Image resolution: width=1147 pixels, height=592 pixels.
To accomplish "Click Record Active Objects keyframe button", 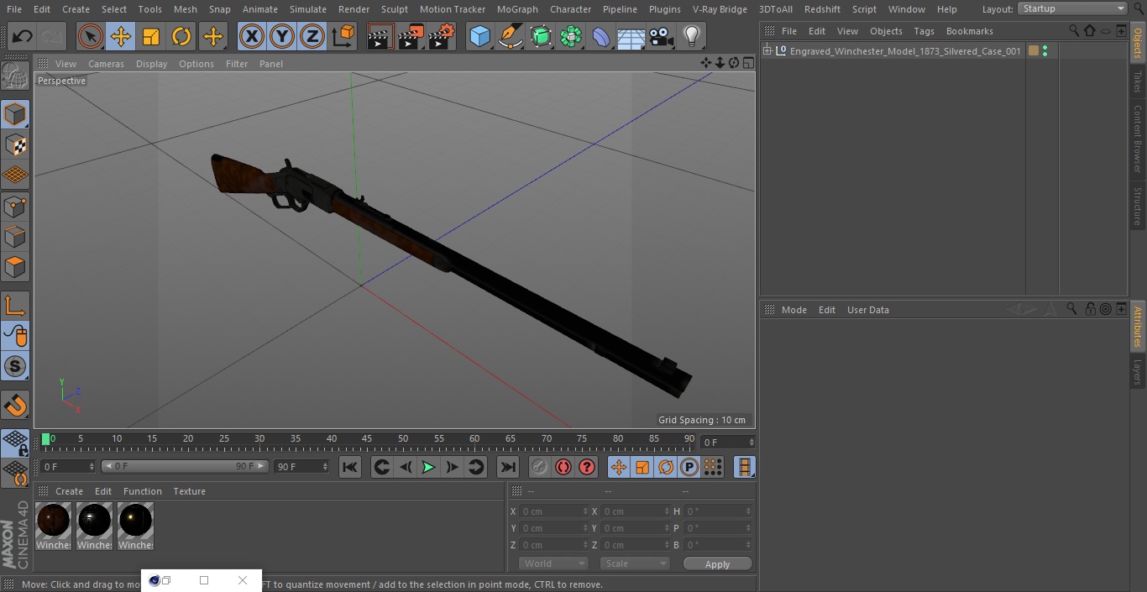I will (x=540, y=467).
